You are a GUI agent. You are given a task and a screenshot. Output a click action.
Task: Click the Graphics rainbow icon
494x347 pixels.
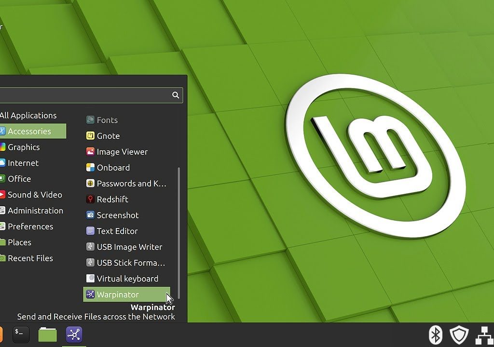2,147
